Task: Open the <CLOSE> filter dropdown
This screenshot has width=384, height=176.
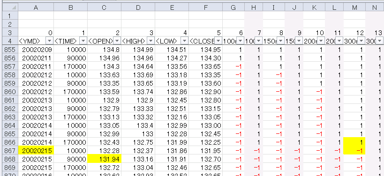Action: click(218, 41)
